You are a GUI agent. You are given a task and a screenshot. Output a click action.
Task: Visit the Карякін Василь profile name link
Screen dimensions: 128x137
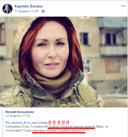[x=29, y=6]
